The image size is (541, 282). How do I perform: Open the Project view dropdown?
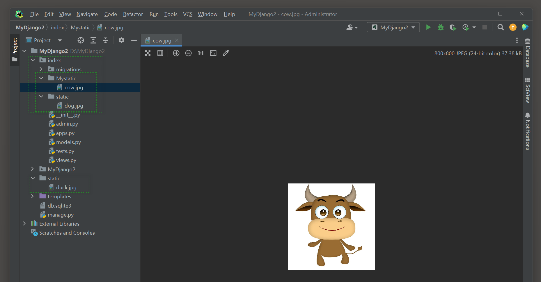pyautogui.click(x=60, y=40)
